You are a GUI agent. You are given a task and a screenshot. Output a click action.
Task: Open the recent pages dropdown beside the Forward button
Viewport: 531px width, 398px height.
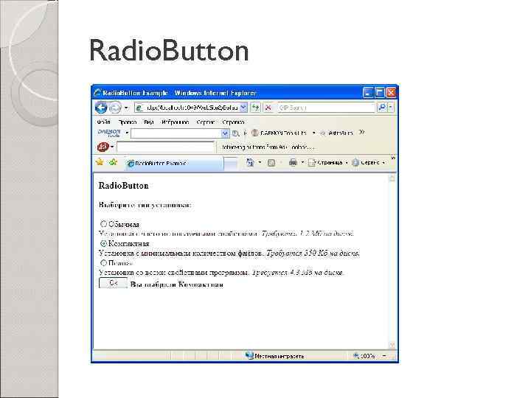126,108
